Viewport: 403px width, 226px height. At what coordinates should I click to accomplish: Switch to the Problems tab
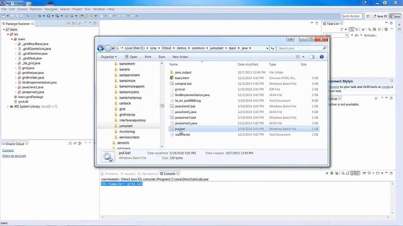pos(110,174)
